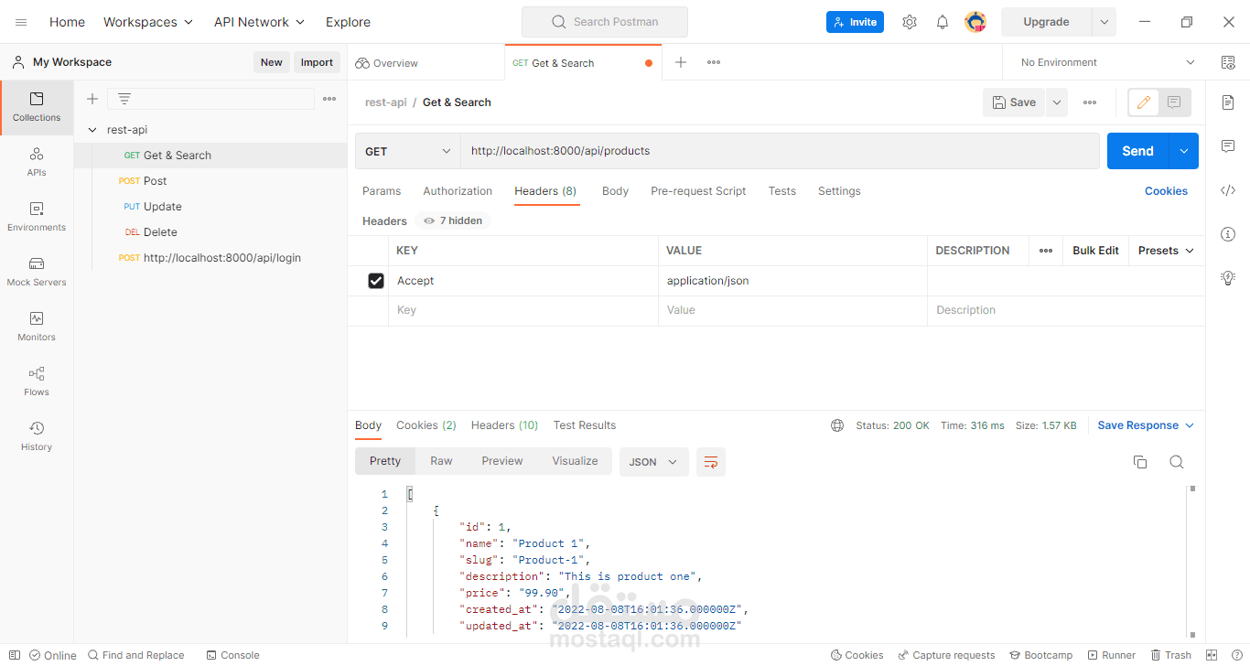
Task: Open the request info icon
Action: (x=1228, y=234)
